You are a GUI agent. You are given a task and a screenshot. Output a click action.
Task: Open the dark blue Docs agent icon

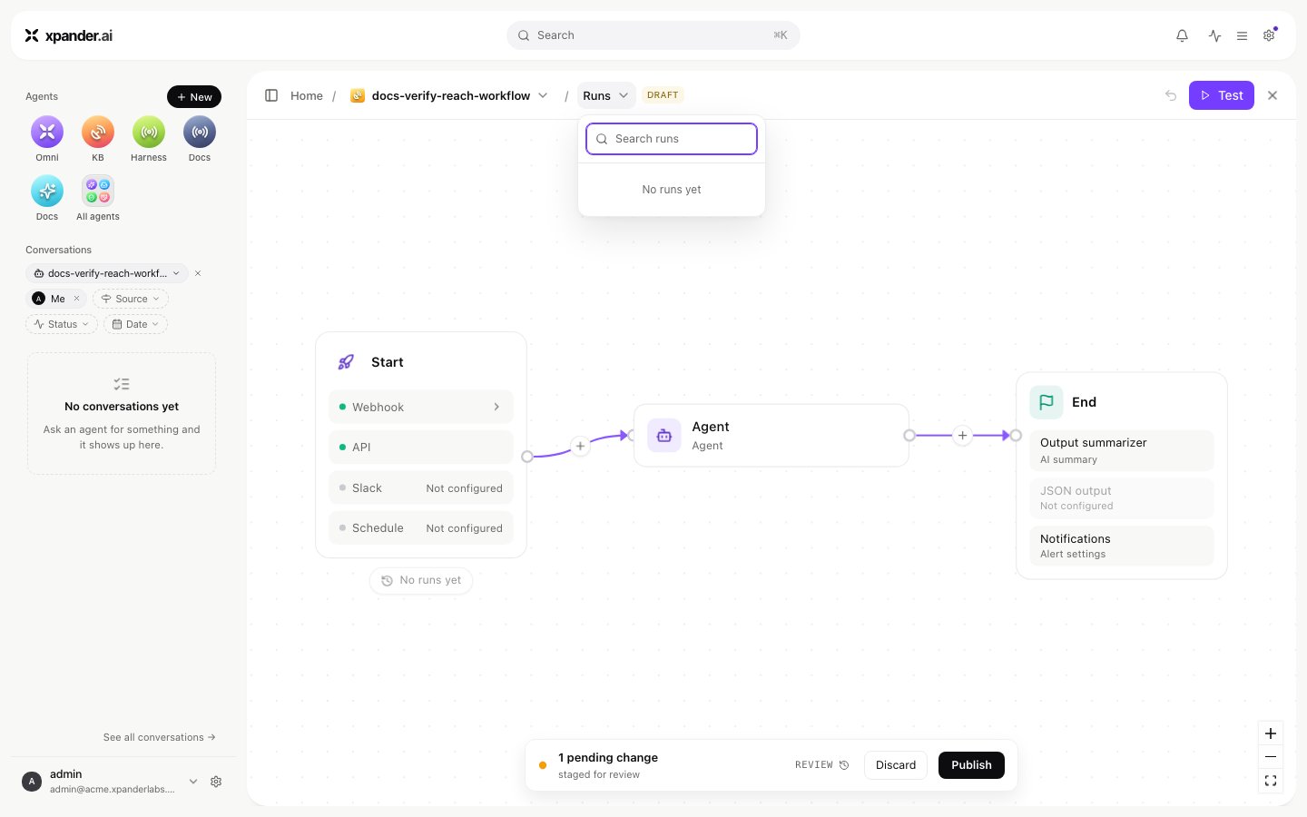tap(200, 133)
